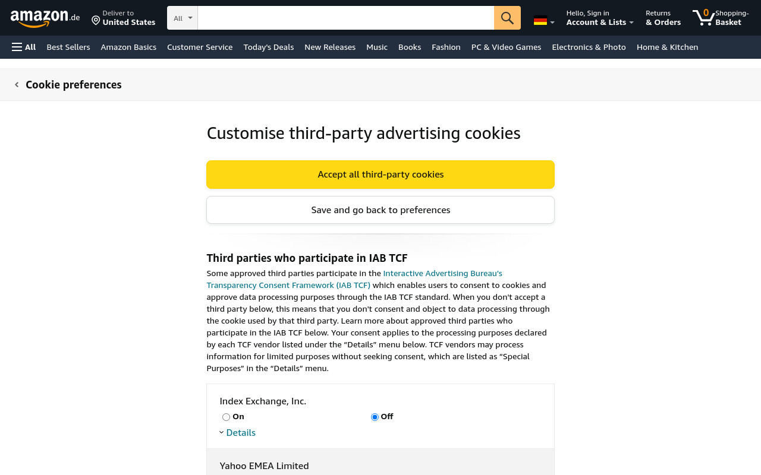
Task: Save and go back to preferences
Action: (380, 210)
